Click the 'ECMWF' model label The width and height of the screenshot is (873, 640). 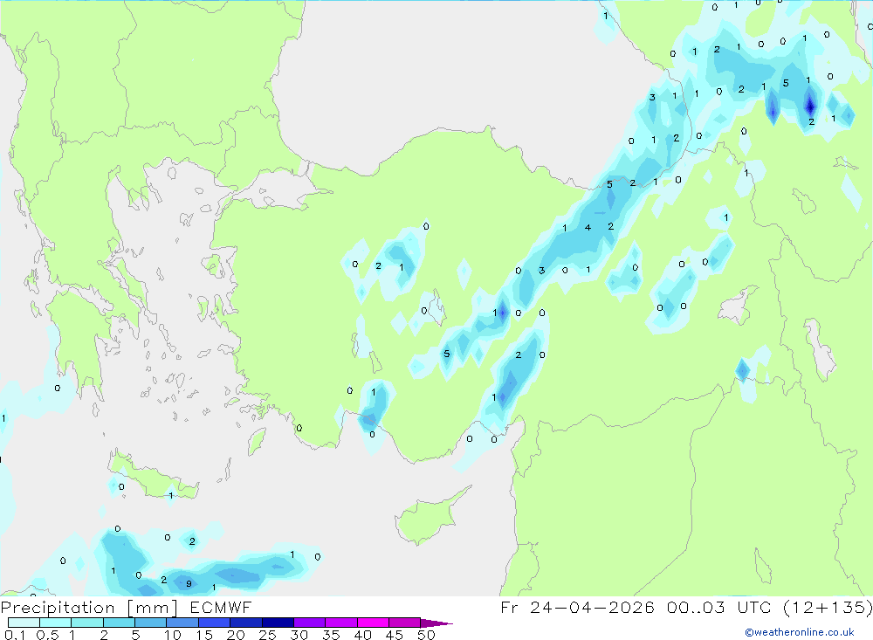[221, 607]
